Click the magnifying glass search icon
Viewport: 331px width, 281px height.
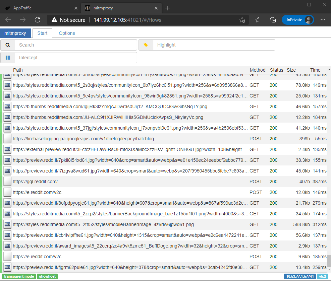(7, 45)
